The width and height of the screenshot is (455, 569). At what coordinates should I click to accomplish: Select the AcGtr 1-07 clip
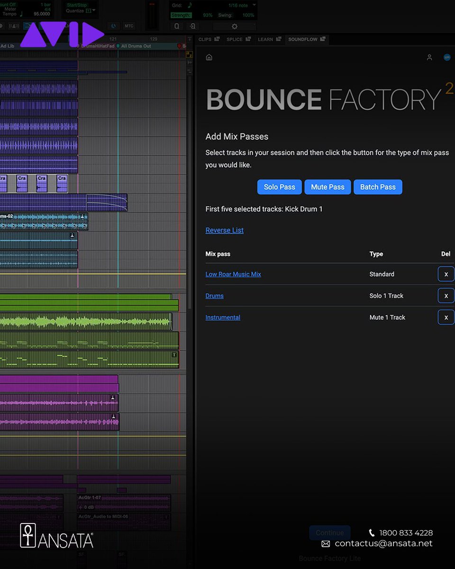click(x=124, y=502)
